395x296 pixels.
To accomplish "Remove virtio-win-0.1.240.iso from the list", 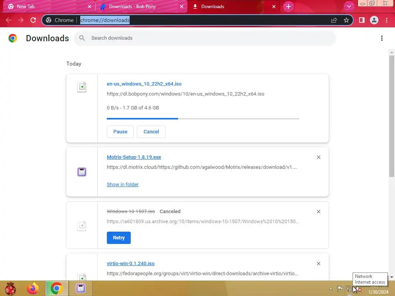I will click(318, 264).
